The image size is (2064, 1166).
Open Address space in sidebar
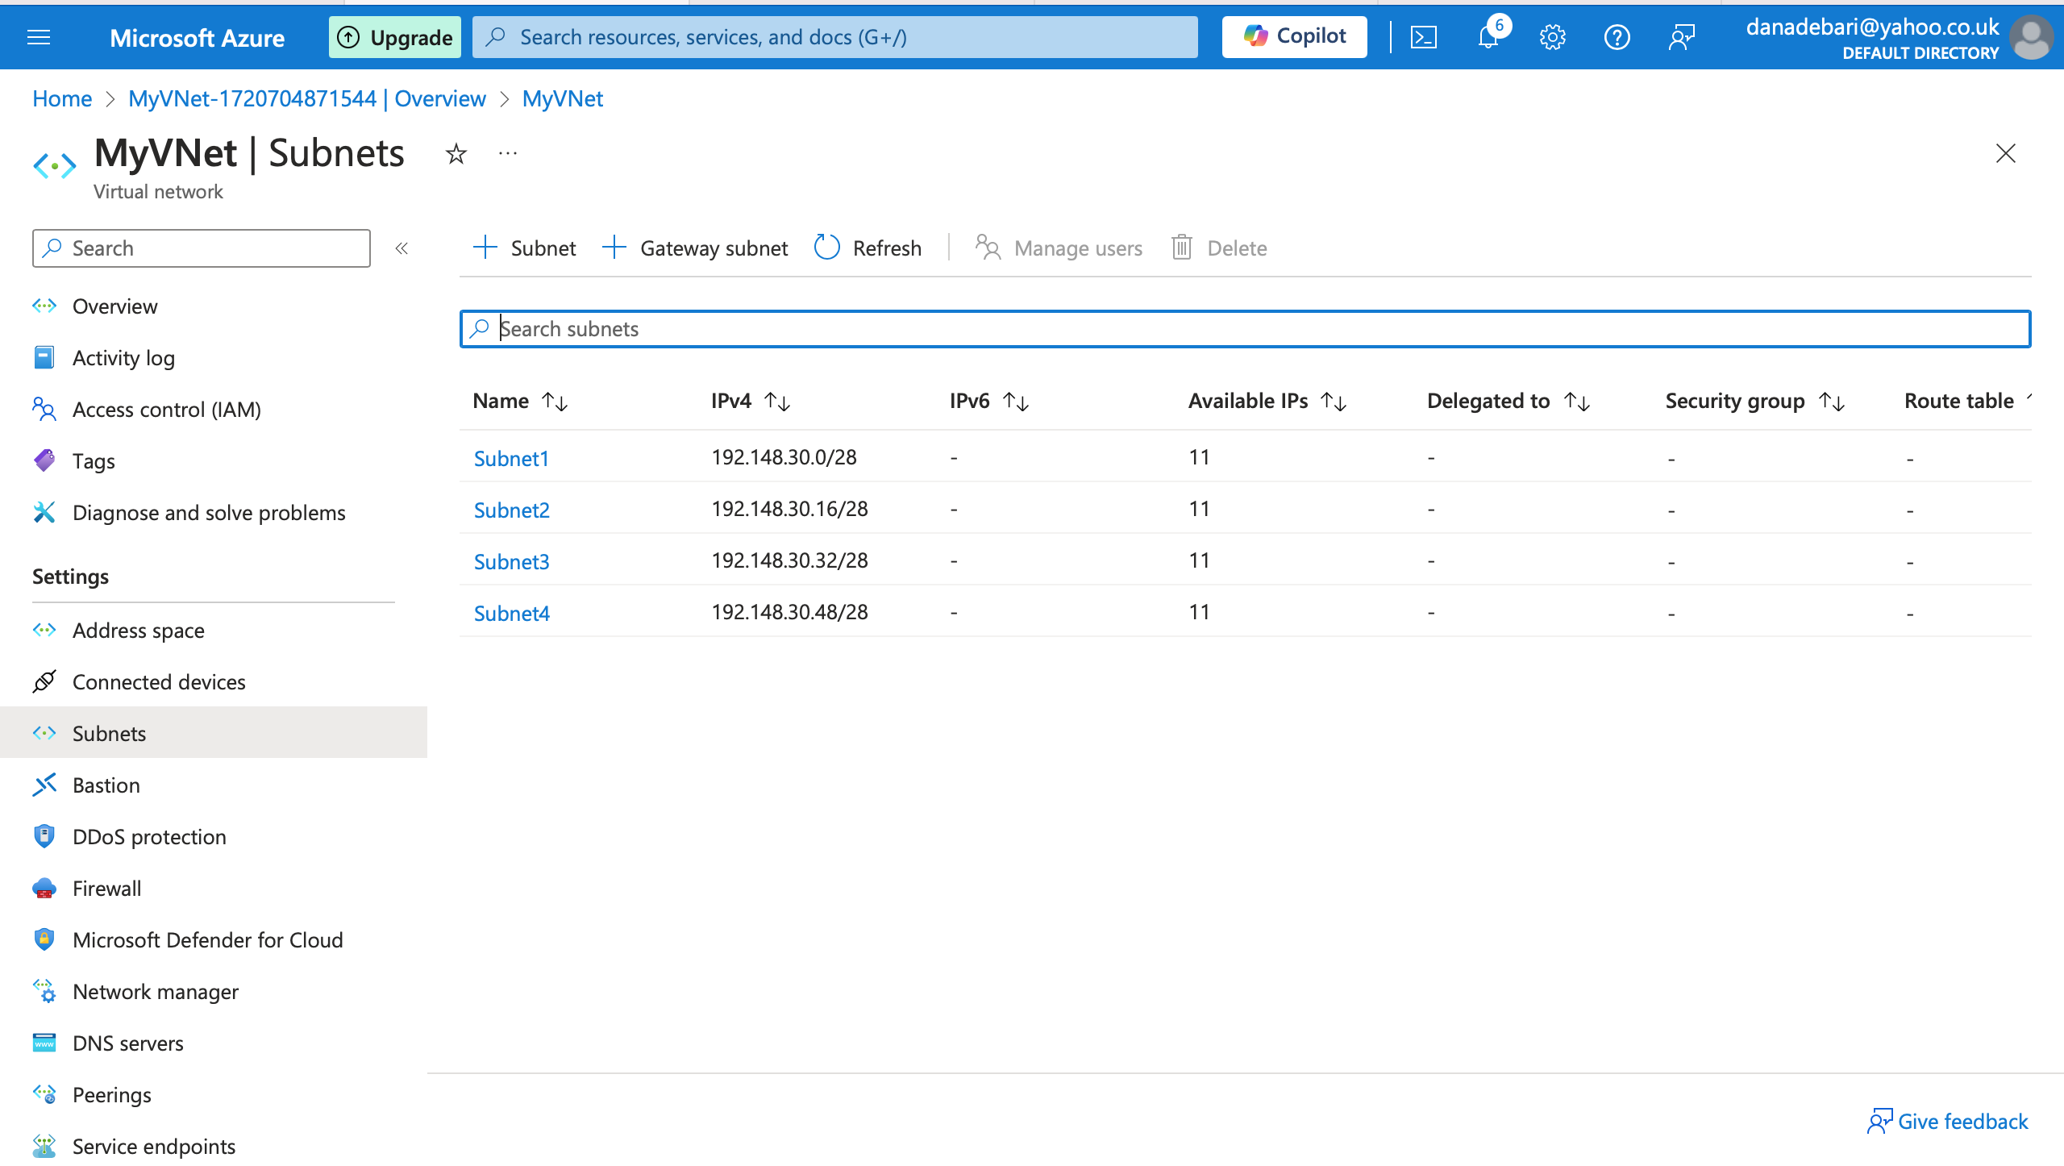(138, 631)
